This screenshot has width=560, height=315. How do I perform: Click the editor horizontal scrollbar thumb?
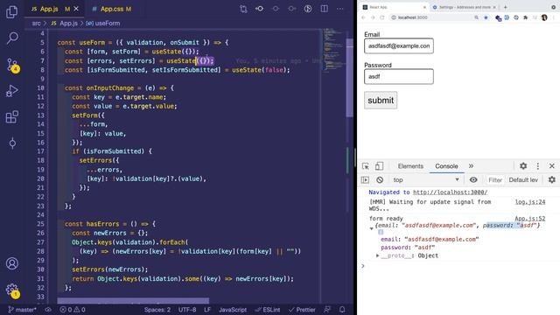point(133,301)
